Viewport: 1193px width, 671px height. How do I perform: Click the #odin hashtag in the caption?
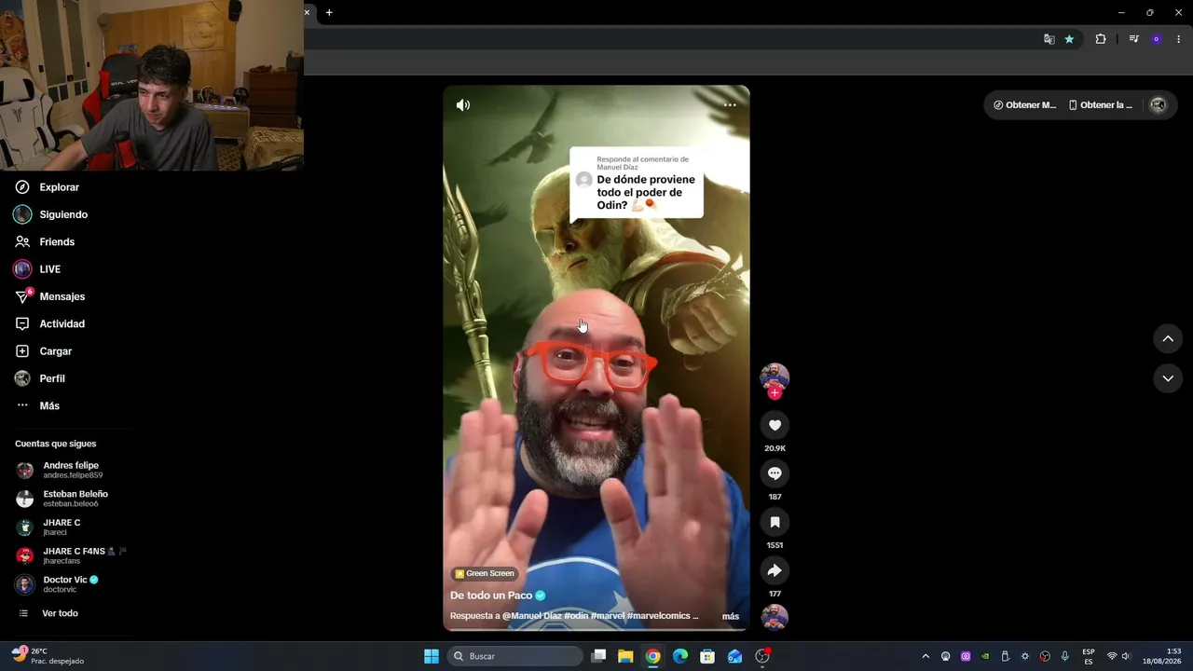(575, 616)
